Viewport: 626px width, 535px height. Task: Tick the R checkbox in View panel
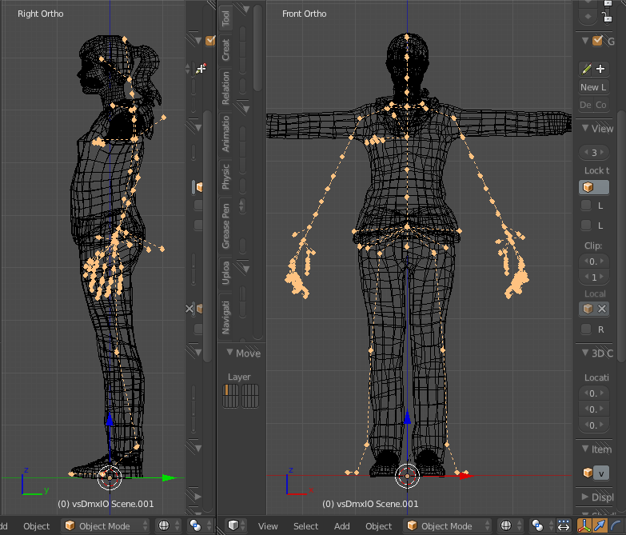tap(586, 329)
